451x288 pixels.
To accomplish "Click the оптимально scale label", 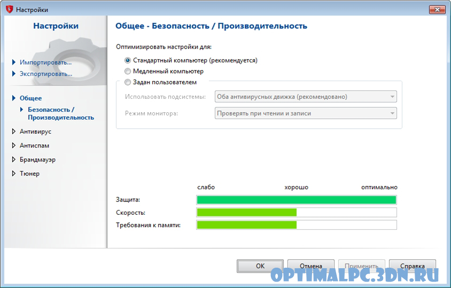I will click(379, 188).
